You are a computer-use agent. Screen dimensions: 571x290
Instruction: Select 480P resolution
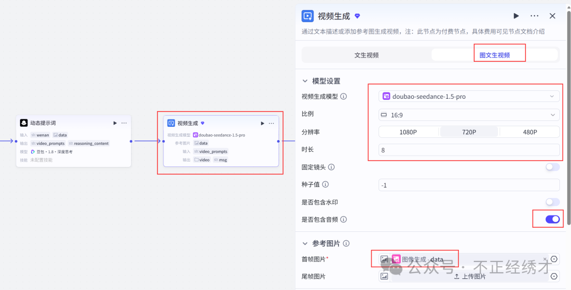529,132
